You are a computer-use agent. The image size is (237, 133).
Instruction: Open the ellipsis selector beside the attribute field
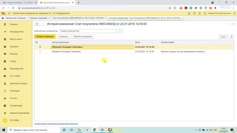pyautogui.click(x=118, y=31)
